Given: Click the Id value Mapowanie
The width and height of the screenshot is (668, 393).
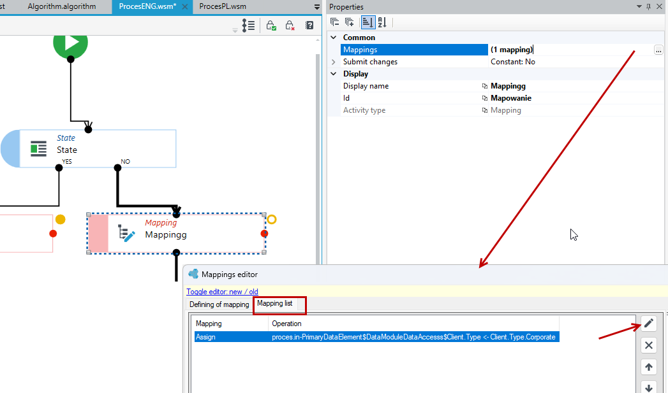Looking at the screenshot, I should (511, 98).
